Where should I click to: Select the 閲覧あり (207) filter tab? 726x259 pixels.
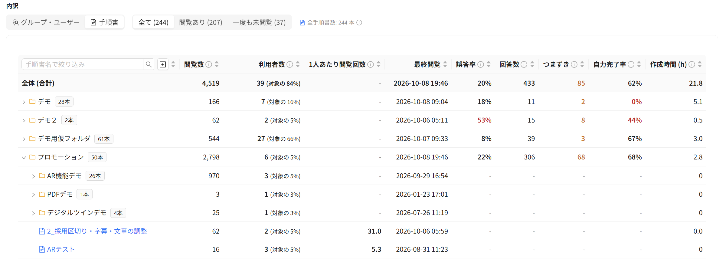201,22
